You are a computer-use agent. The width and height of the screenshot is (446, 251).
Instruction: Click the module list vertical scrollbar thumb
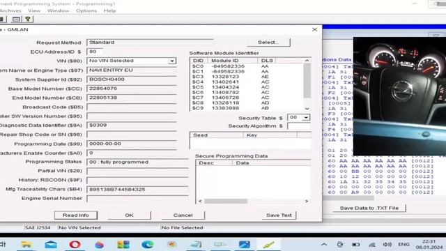click(307, 81)
